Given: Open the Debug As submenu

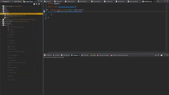Looking at the screenshot, I should coord(21,60).
